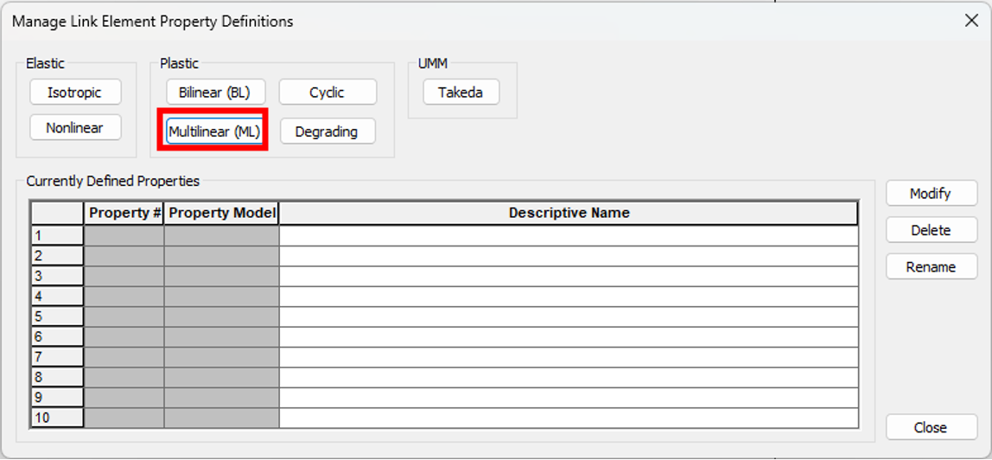
Task: Click the Delete button
Action: click(931, 230)
